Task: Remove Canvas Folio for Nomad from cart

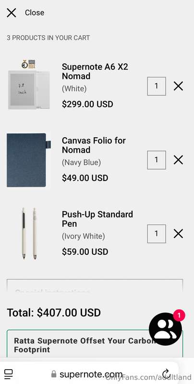Action: (x=178, y=160)
